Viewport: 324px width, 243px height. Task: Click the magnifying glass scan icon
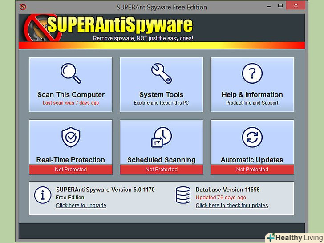71,74
